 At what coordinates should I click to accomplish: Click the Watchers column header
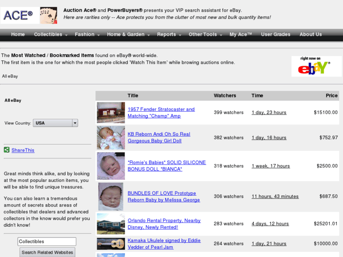click(225, 96)
